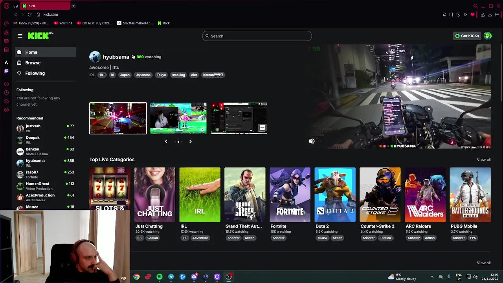
Task: Open the IRL category card
Action: coord(200,195)
